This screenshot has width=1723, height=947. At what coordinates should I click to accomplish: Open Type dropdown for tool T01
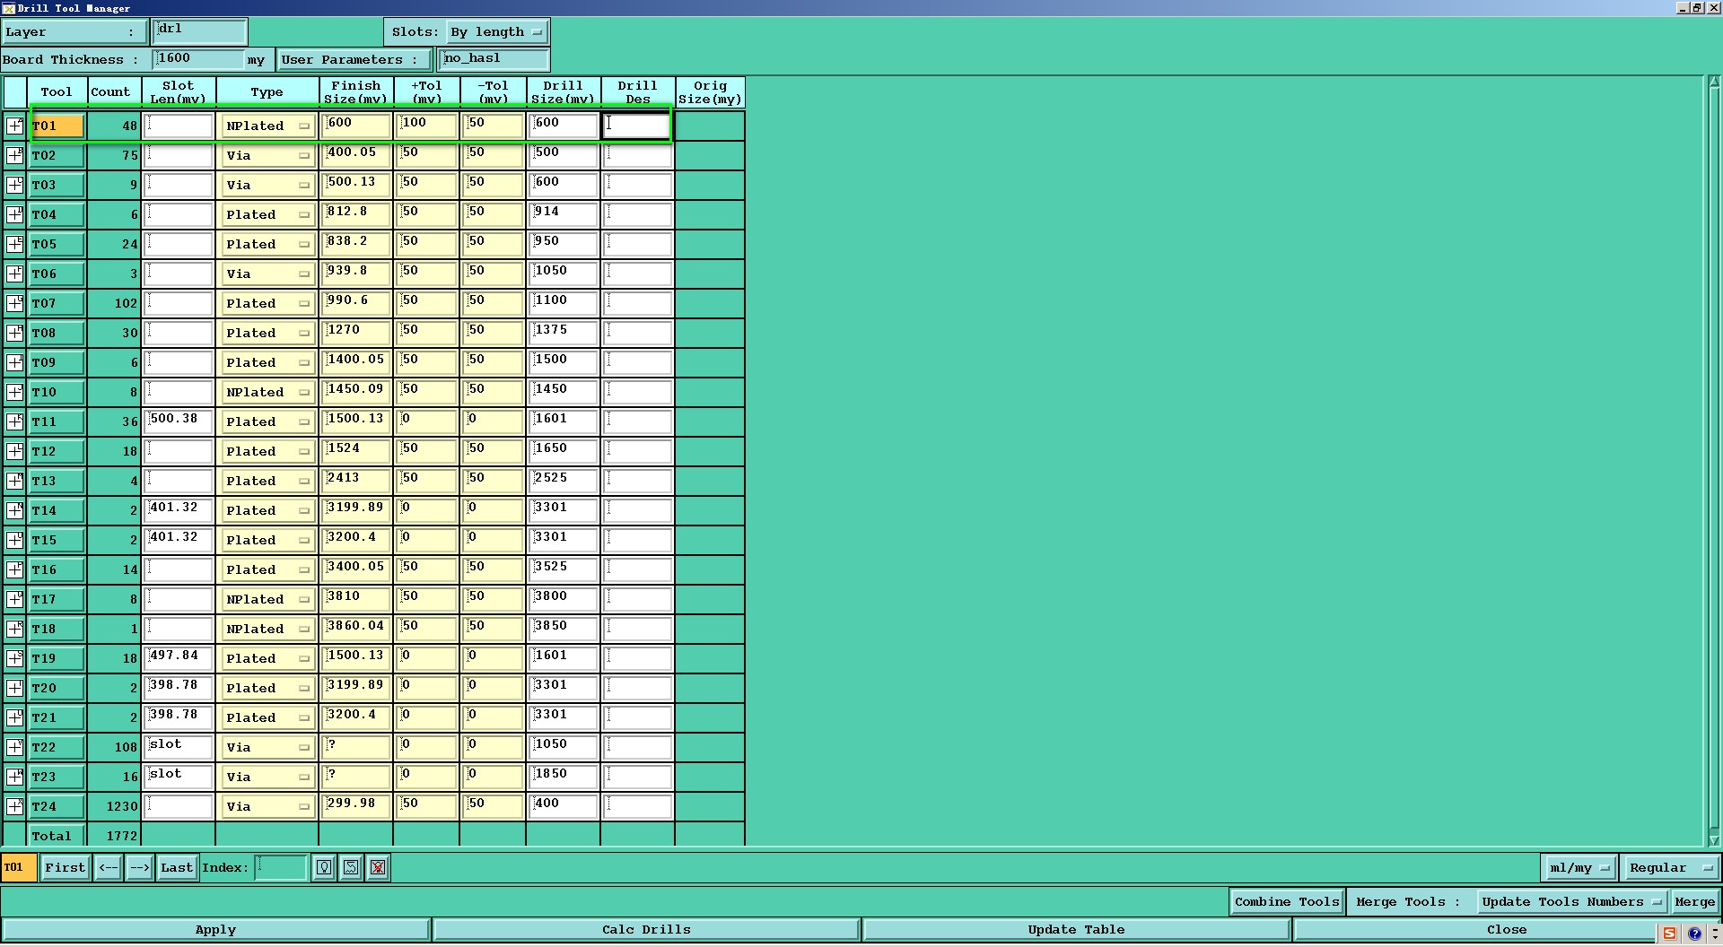click(x=267, y=126)
